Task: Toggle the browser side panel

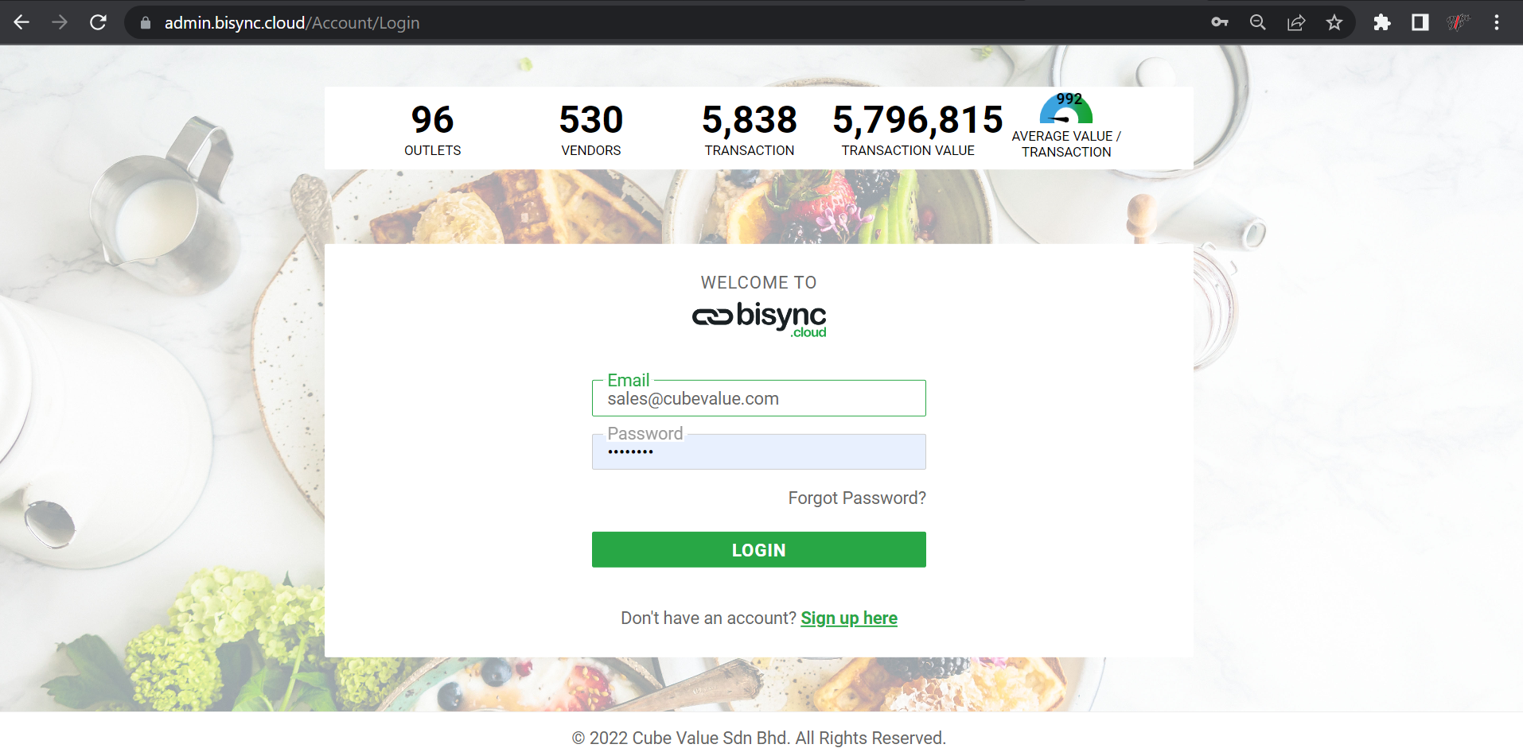Action: [1420, 22]
